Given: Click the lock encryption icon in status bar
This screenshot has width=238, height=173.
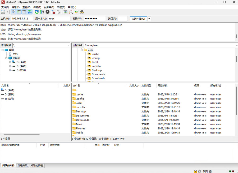Looking at the screenshot, I should click(195, 171).
